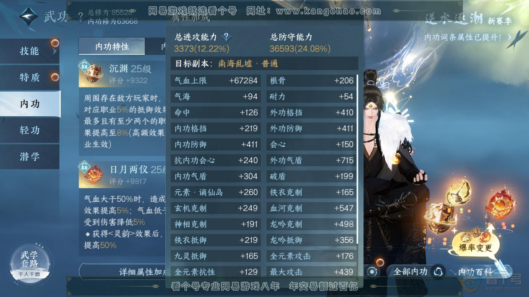Click the 龙吟抵御 +356 row

[311, 240]
